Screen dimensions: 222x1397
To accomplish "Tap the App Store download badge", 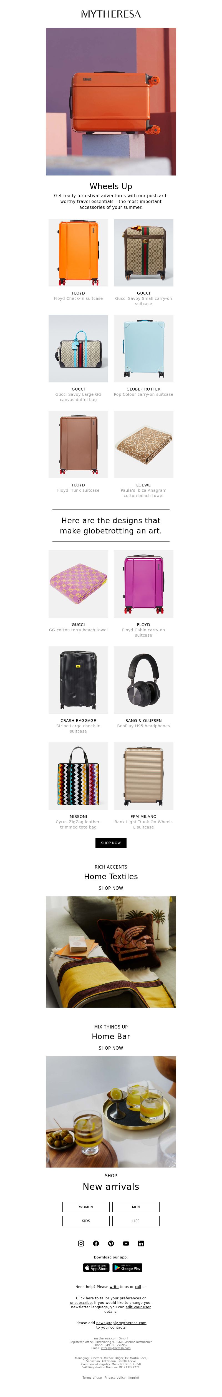I will pyautogui.click(x=96, y=1268).
